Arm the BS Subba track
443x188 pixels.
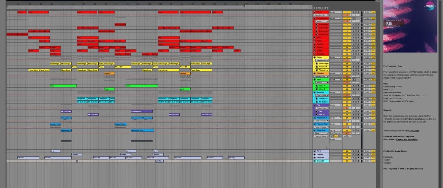[x=358, y=102]
